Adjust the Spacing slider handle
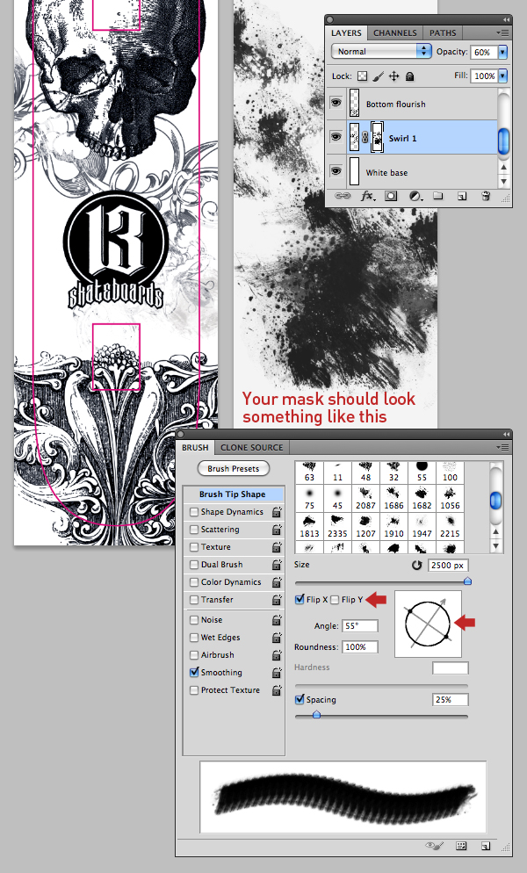Viewport: 527px width, 873px height. pyautogui.click(x=316, y=714)
